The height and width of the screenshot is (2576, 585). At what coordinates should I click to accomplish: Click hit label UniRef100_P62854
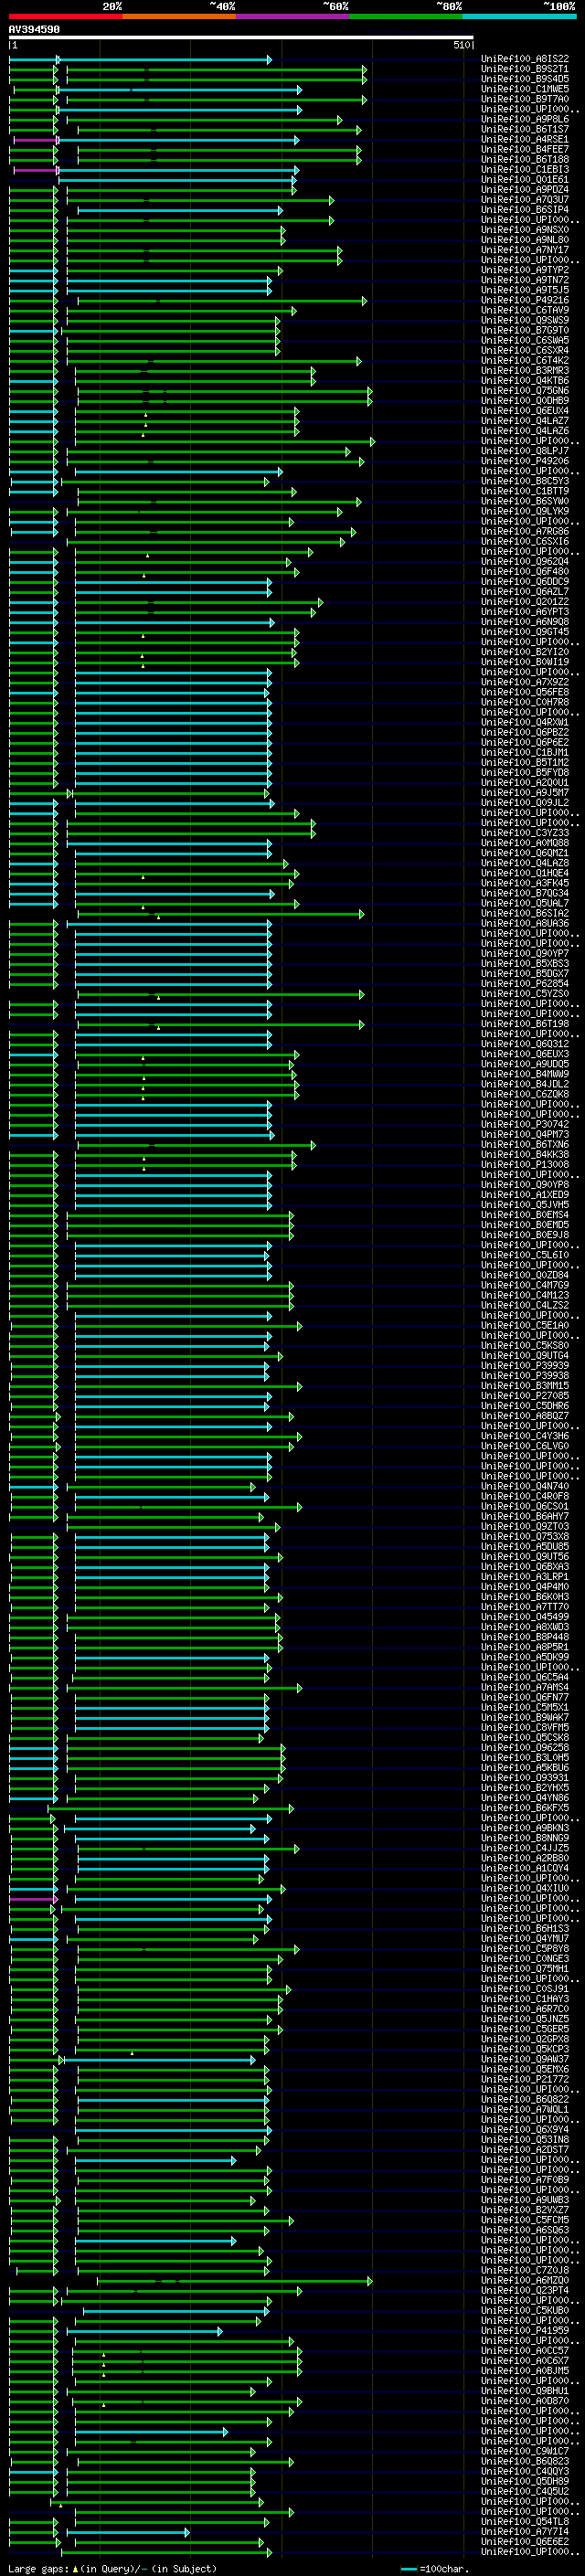point(525,983)
